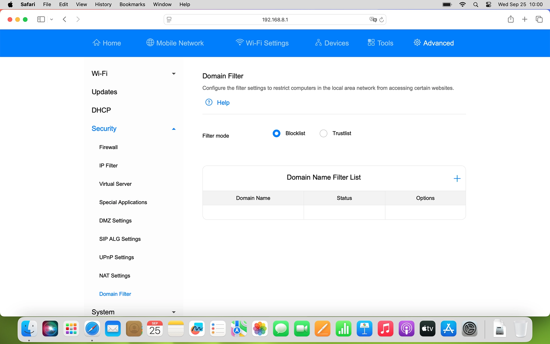Toggle the Safari sidebar icon
This screenshot has width=550, height=344.
tap(41, 19)
